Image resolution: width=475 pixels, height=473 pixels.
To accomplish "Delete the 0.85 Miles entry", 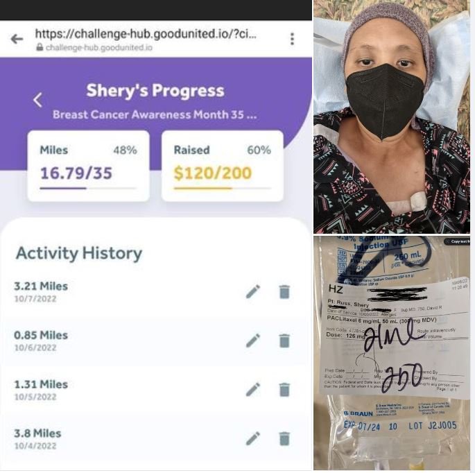I will point(284,341).
